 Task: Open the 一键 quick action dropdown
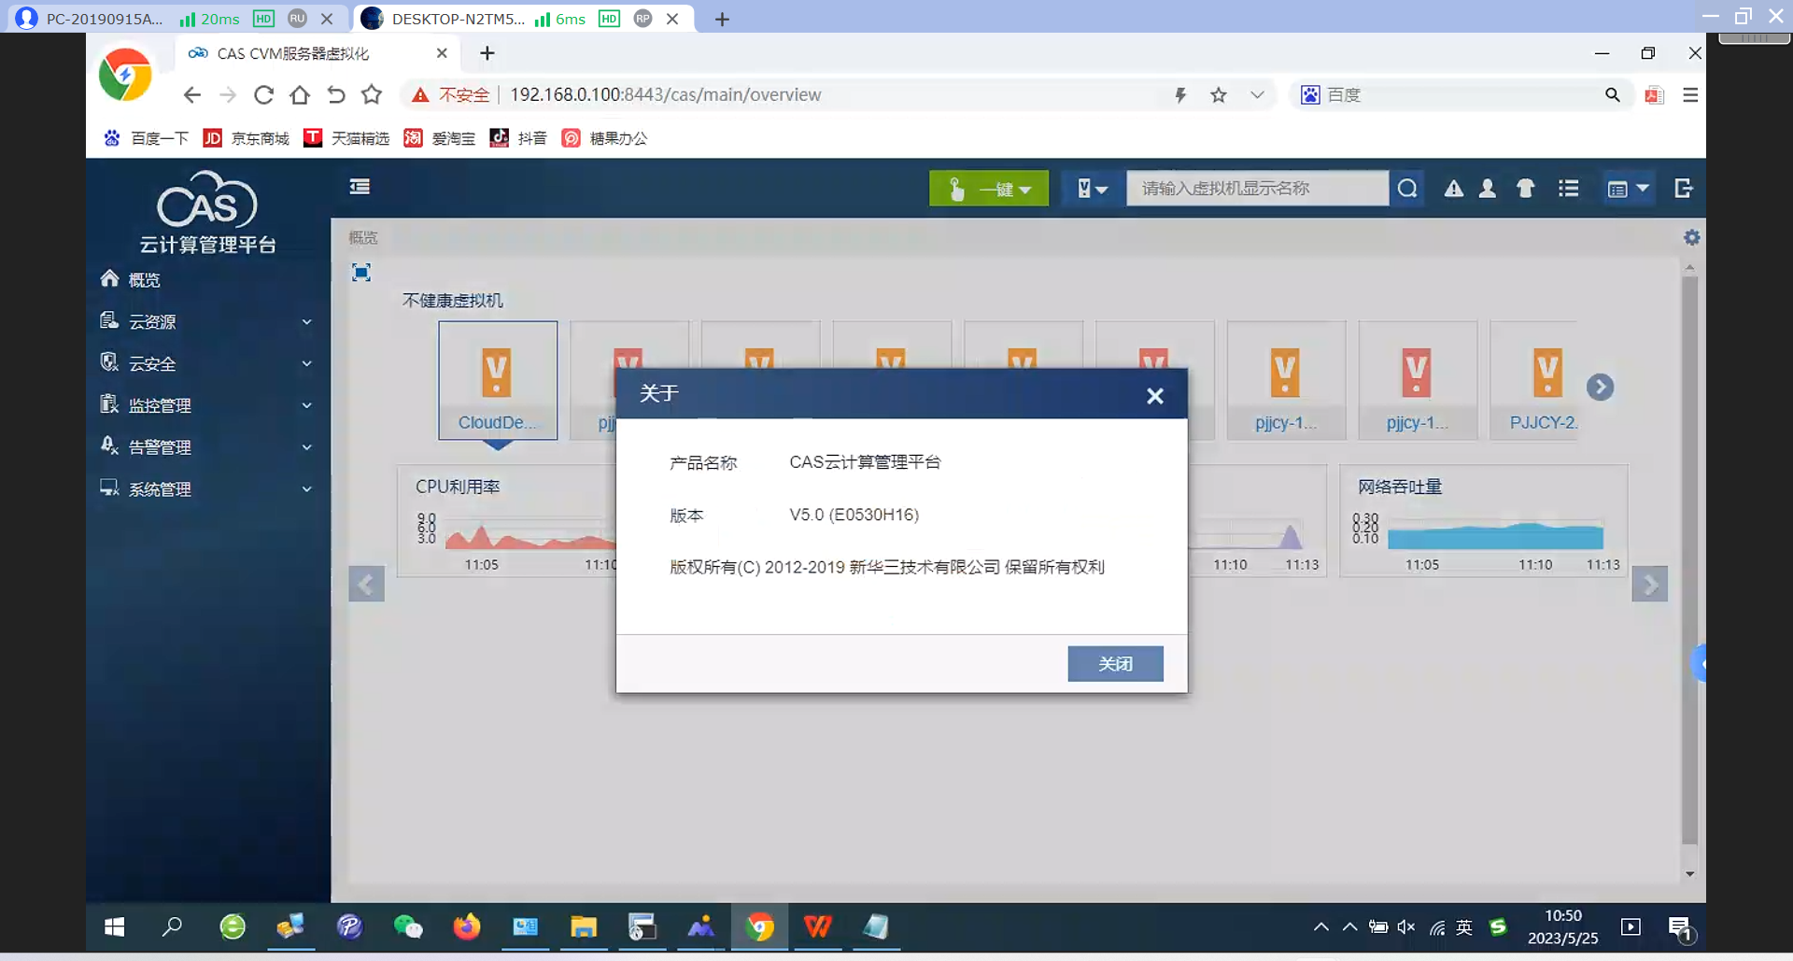tap(989, 189)
